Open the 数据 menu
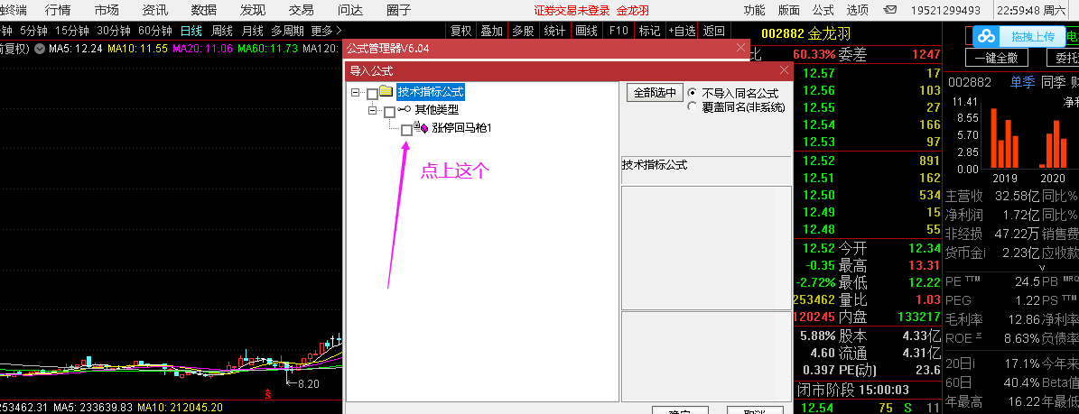 (204, 10)
